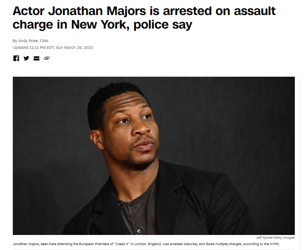
Task: Open the main Jonathan Majors photo
Action: (154, 156)
